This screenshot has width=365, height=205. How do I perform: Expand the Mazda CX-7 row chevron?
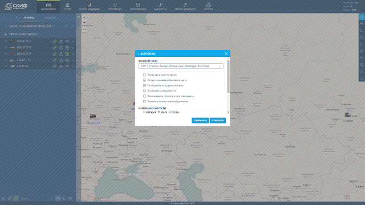[x=73, y=42]
